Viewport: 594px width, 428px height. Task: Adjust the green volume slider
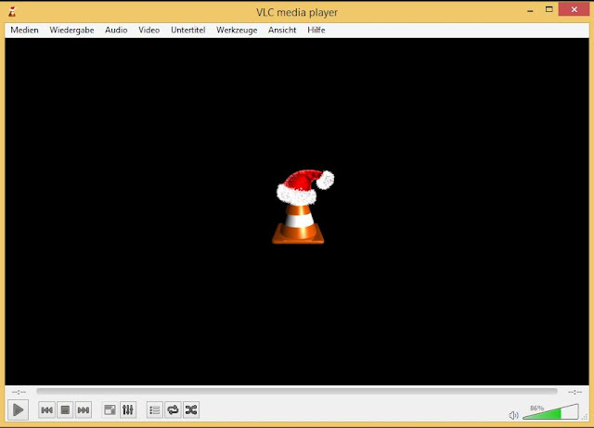[550, 411]
